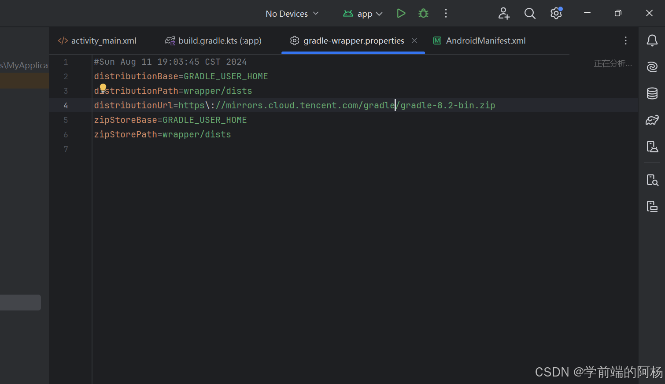This screenshot has width=665, height=384.
Task: Open the editor tabs more-options menu
Action: pos(625,41)
